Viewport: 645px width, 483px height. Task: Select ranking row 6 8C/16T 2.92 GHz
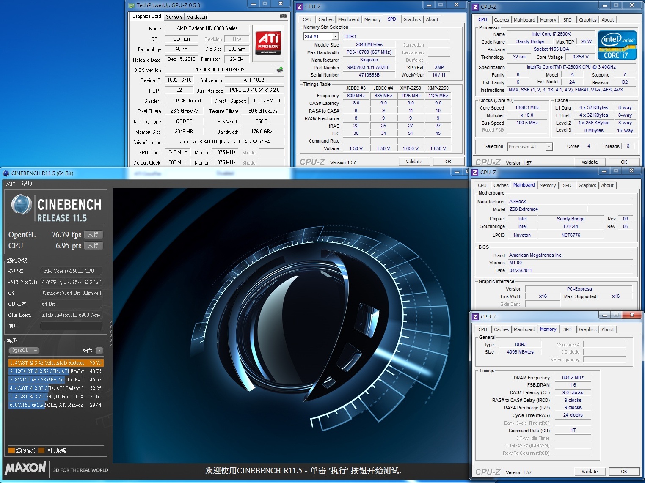(x=56, y=405)
